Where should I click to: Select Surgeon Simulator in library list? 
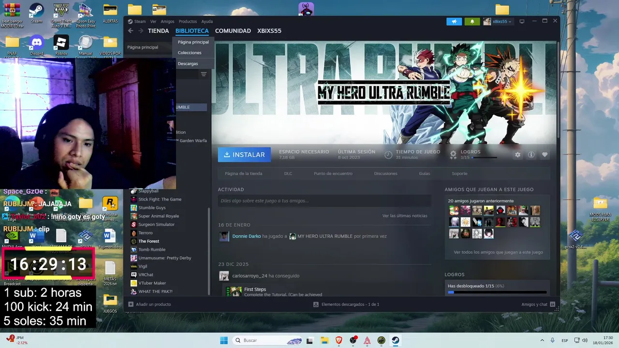(156, 224)
